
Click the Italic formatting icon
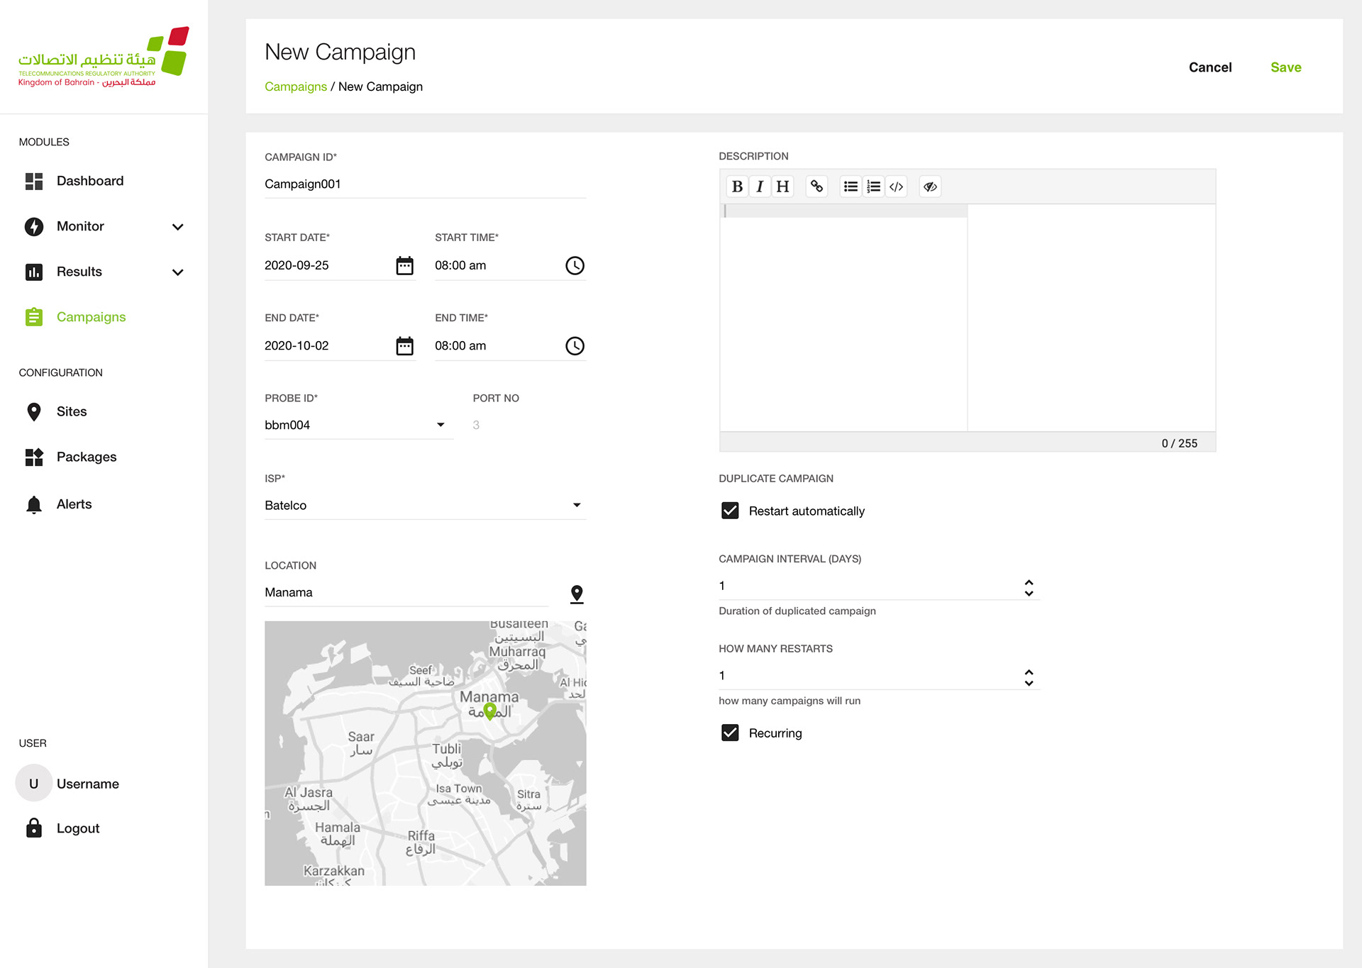(760, 187)
